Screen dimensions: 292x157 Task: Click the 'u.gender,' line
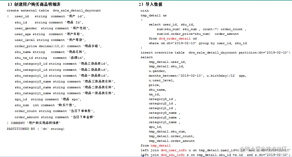coord(157,71)
